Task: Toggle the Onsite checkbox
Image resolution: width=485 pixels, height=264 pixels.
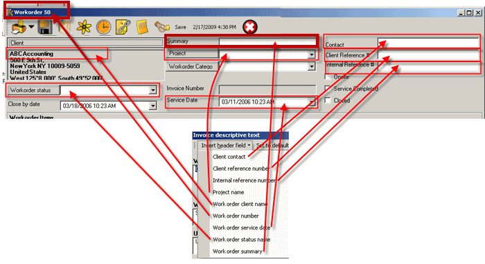Action: click(328, 77)
